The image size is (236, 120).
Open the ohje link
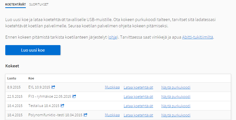point(113,37)
